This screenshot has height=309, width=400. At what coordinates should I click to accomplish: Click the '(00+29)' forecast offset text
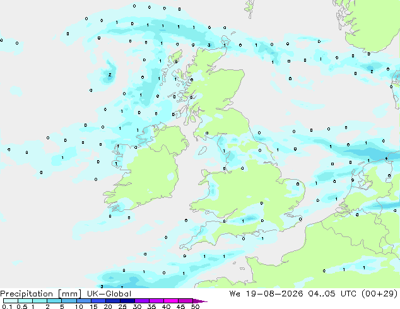point(380,294)
